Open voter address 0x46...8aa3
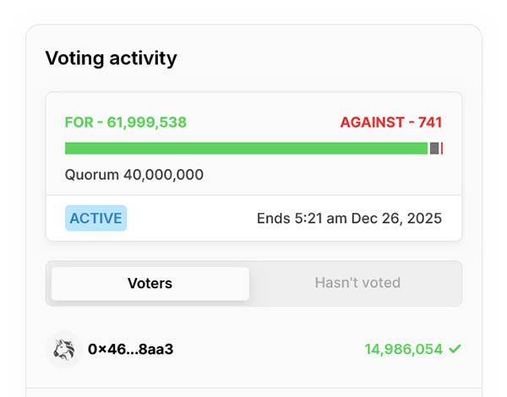Viewport: 507px width, 397px height. [130, 349]
